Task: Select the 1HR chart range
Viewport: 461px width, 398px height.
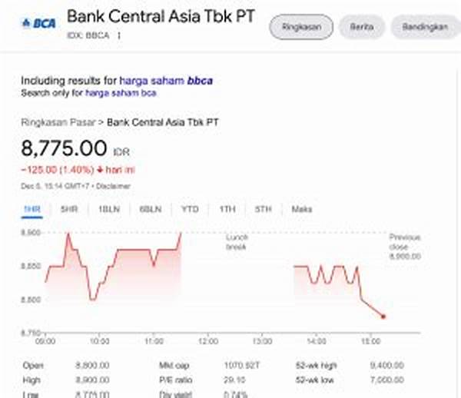Action: [x=32, y=209]
